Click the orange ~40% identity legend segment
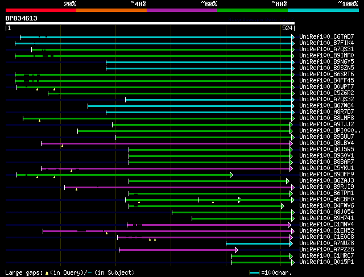Screen dimensions: 364x277 point(111,10)
